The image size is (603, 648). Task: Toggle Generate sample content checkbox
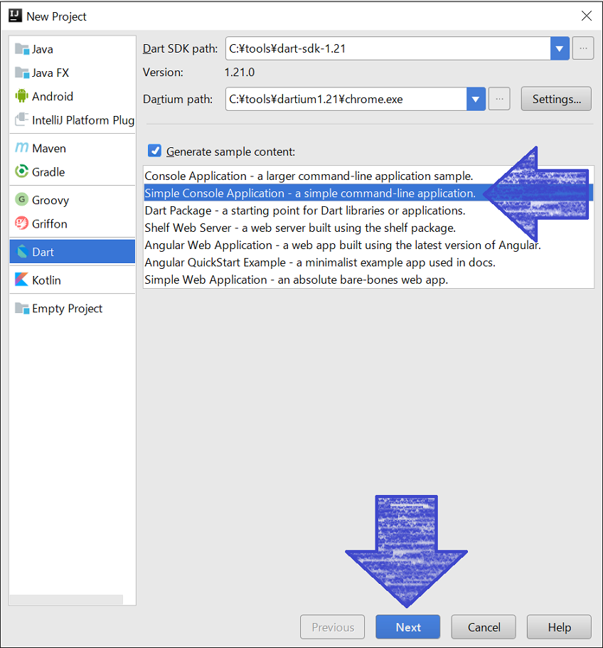coord(154,151)
